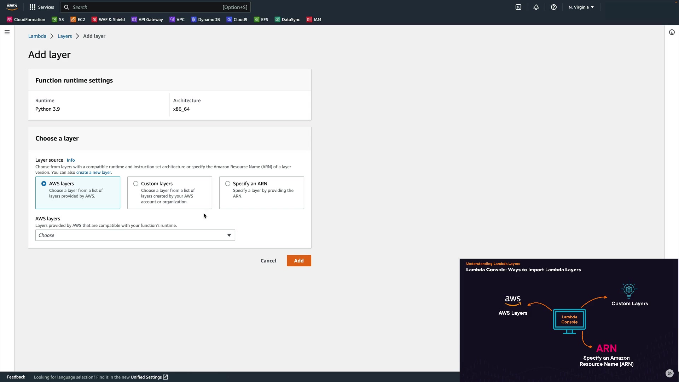Screen dimensions: 679x382
Task: Open the DynamoDB shortcut in favorites bar
Action: 205,19
